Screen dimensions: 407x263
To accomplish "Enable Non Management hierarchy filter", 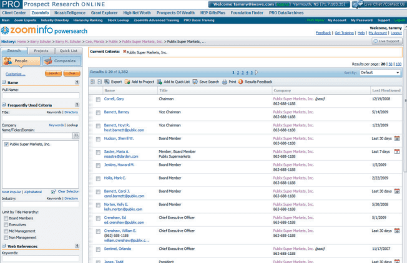I will click(x=6, y=237).
